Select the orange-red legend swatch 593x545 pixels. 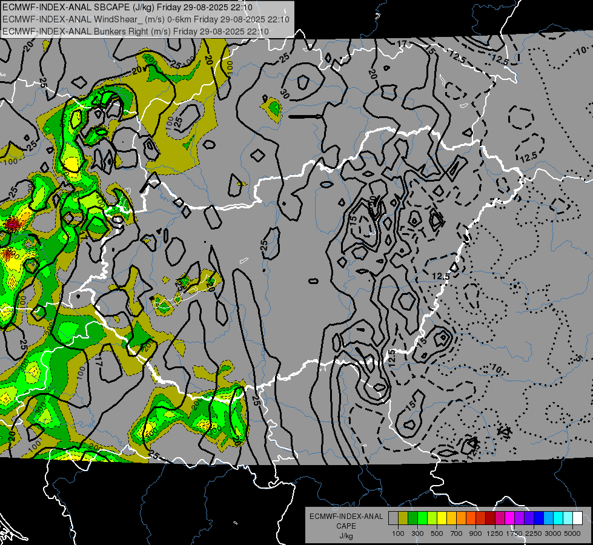[471, 518]
